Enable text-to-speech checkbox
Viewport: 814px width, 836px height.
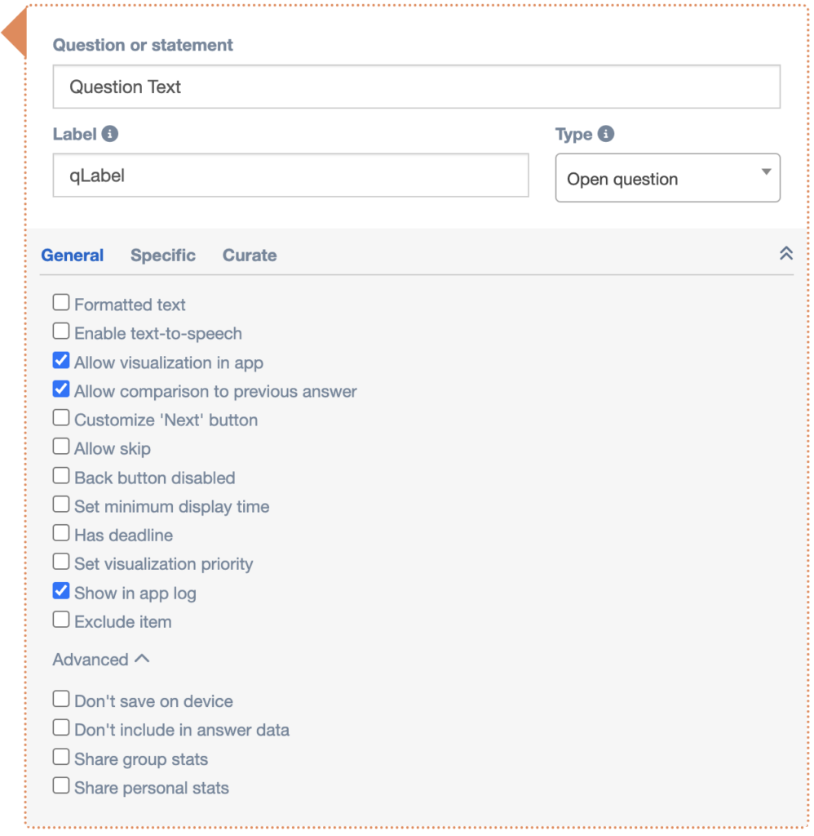click(61, 332)
